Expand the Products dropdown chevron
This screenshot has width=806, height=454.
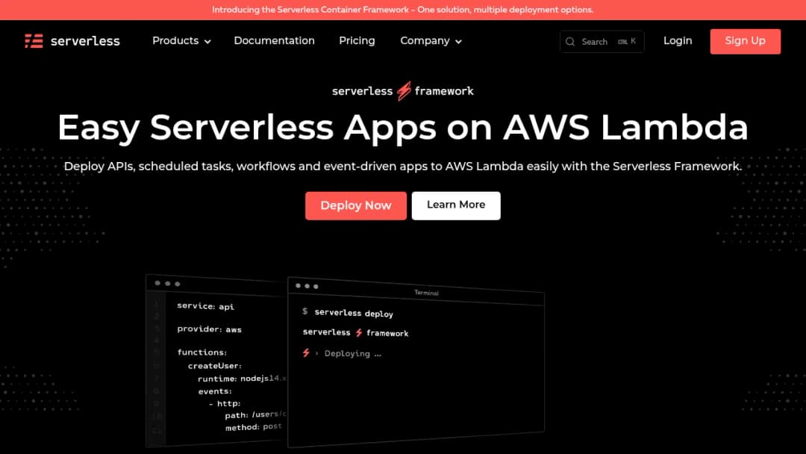click(207, 42)
